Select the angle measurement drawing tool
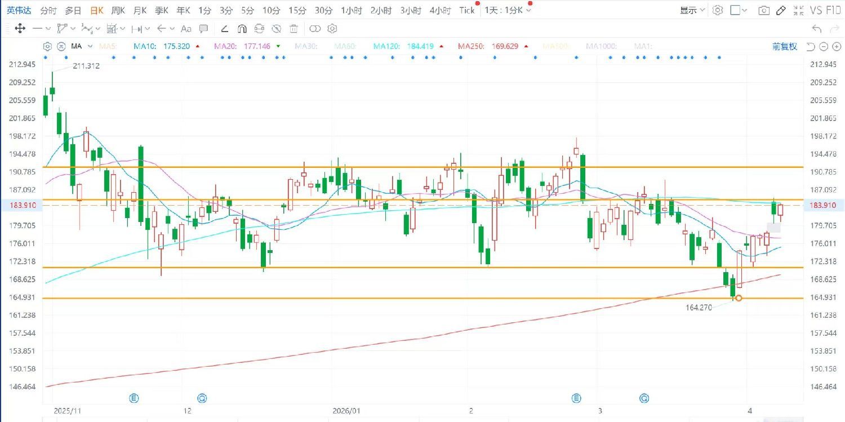The height and width of the screenshot is (422, 845). coord(224,29)
